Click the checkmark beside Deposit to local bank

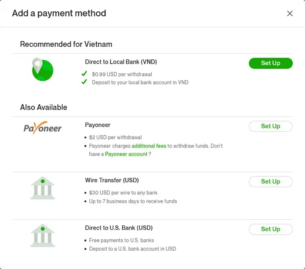85,82
